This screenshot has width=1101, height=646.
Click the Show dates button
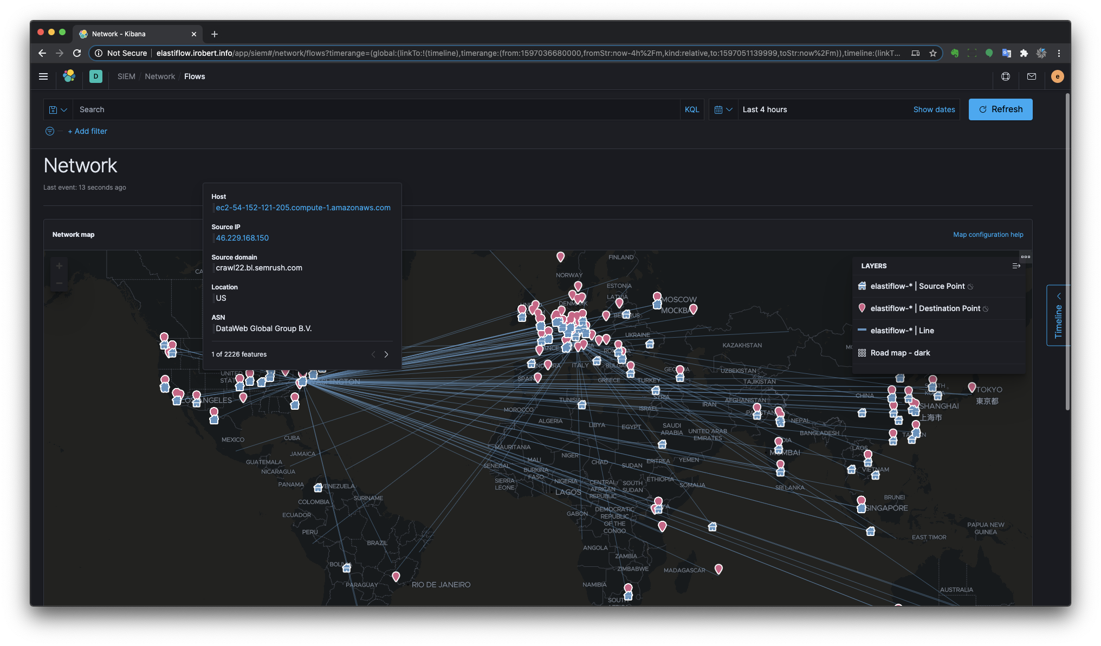tap(934, 108)
